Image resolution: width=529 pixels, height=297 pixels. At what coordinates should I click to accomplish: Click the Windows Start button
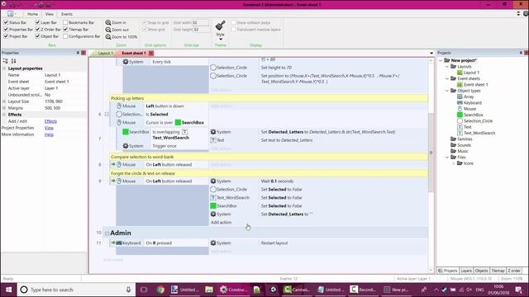[x=8, y=290]
